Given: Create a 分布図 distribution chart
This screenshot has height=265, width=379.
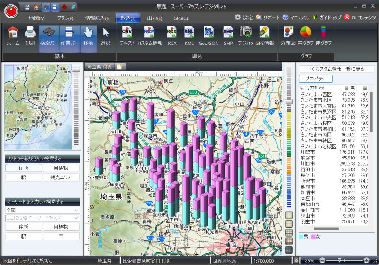Looking at the screenshot, I should 288,37.
